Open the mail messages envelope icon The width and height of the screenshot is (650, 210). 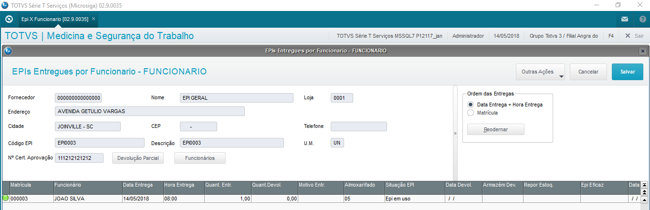pyautogui.click(x=624, y=19)
